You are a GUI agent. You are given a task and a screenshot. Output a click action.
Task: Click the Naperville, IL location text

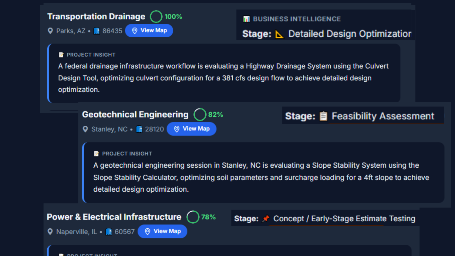coord(76,232)
